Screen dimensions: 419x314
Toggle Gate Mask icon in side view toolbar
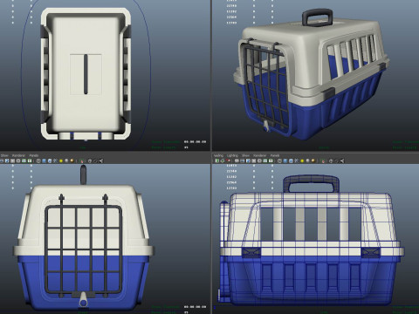(x=254, y=160)
